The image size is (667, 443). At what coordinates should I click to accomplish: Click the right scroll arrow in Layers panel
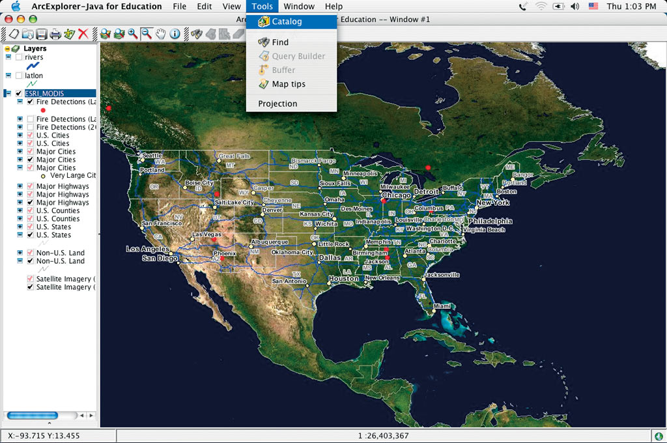[91, 416]
